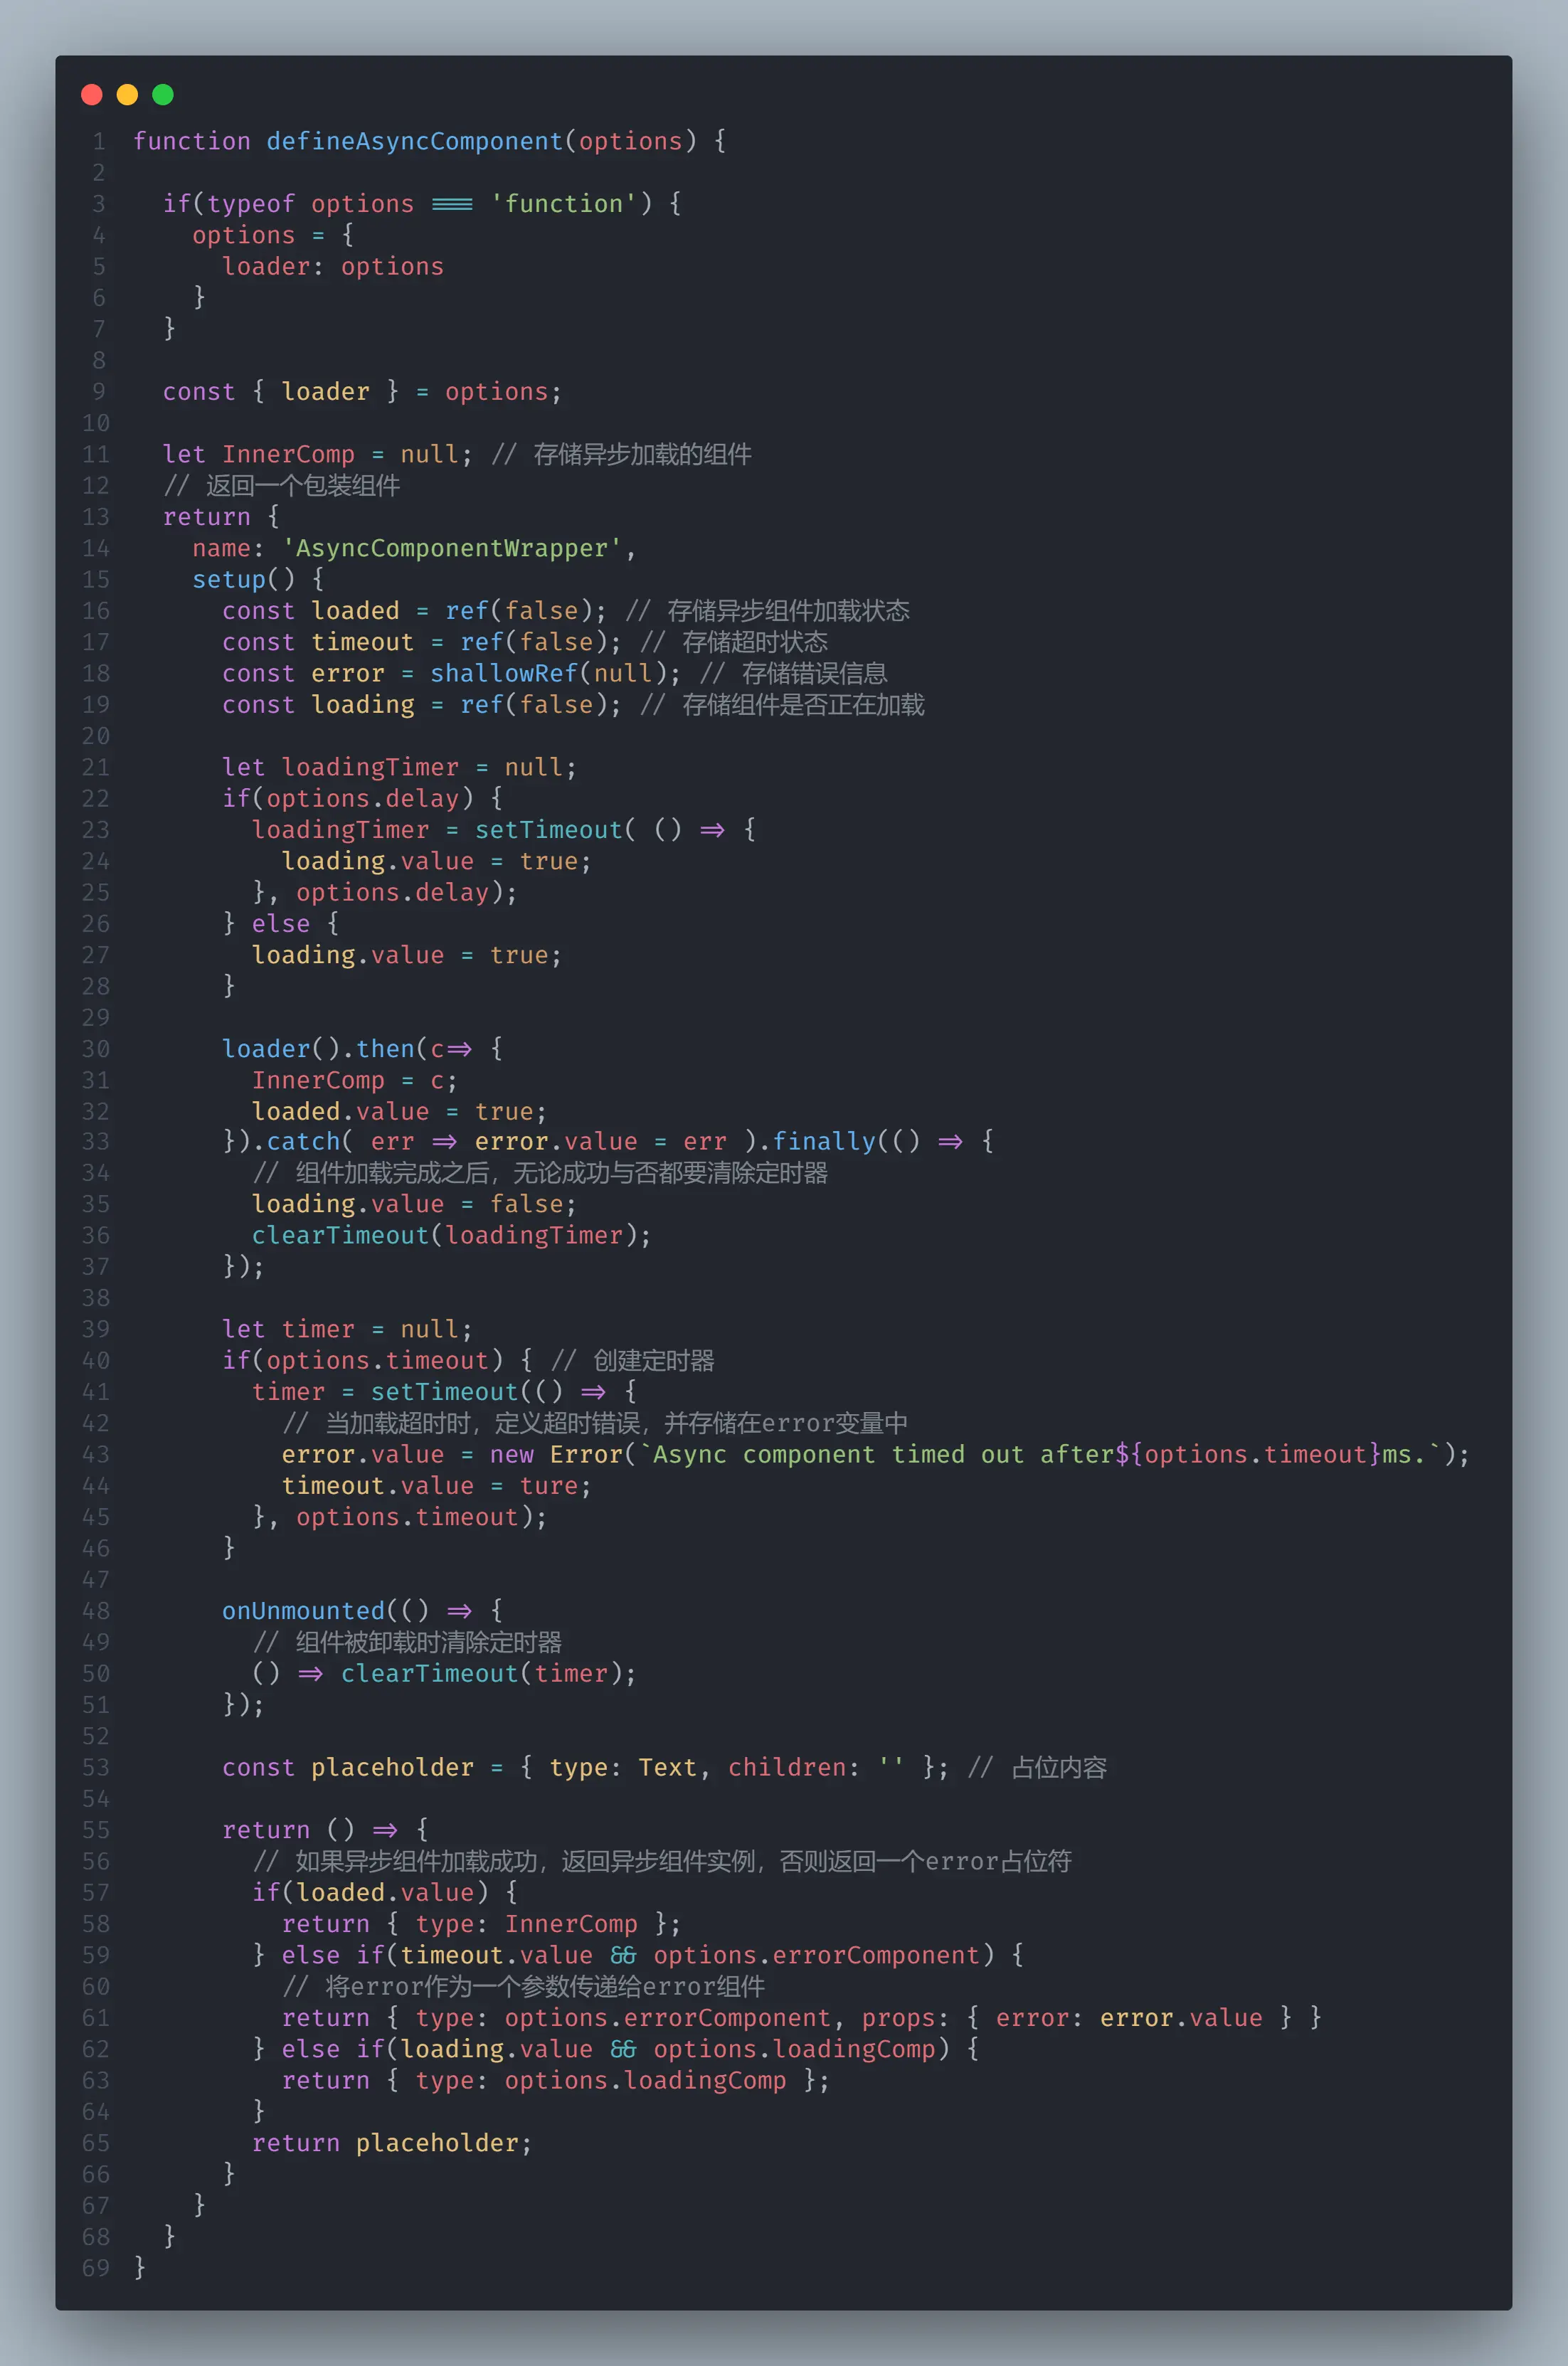This screenshot has height=2366, width=1568.
Task: Click "return () =>" on line 55
Action: (x=310, y=1829)
